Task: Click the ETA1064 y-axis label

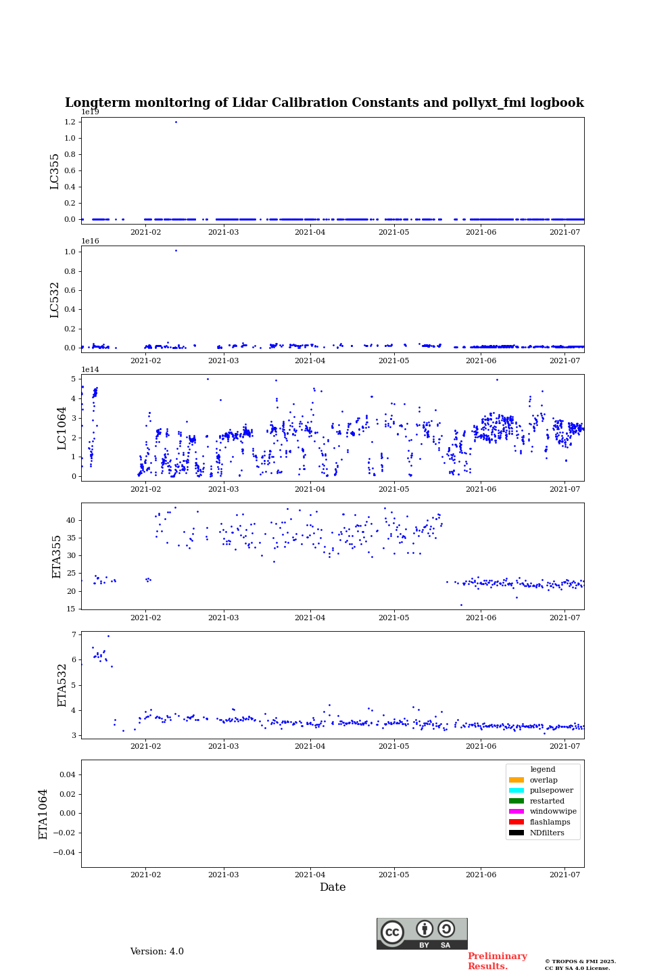Action: pyautogui.click(x=44, y=814)
